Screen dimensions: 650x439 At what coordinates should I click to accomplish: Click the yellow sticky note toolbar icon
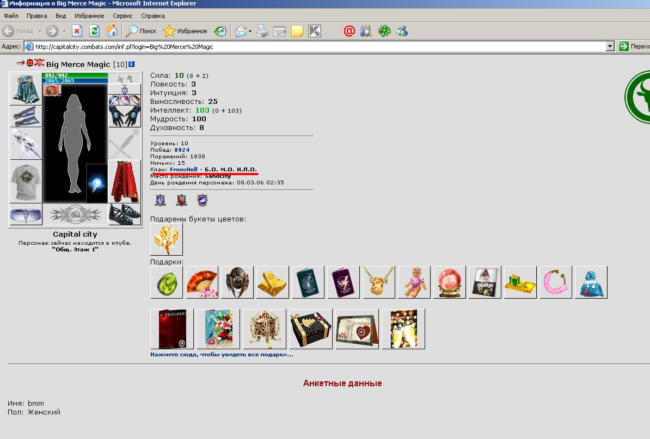click(297, 31)
